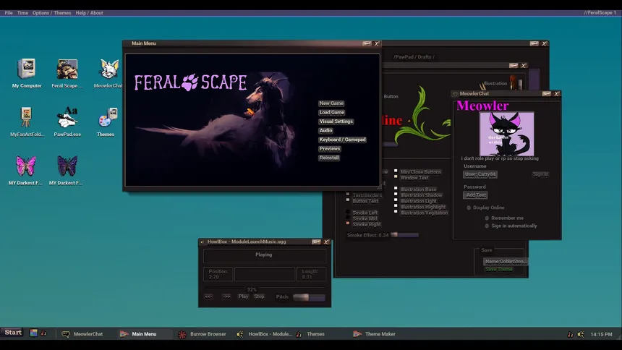Click Reinstall in Main Menu
622x350 pixels.
pyautogui.click(x=329, y=158)
